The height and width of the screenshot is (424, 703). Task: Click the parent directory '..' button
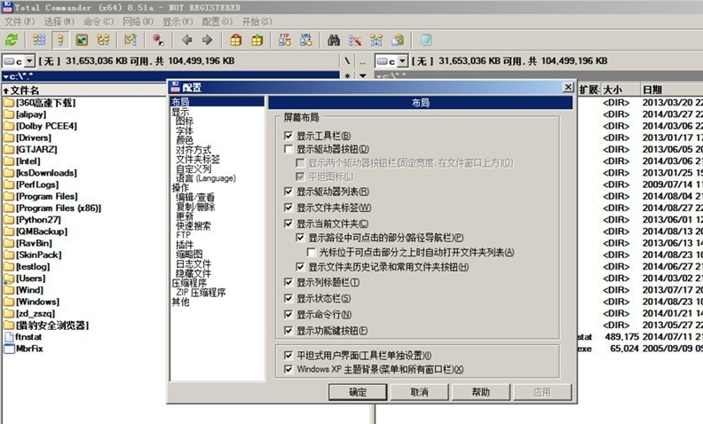(363, 61)
